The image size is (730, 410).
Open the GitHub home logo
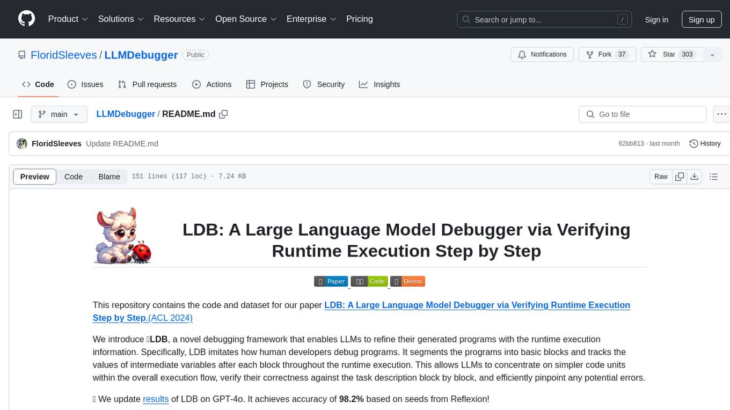point(26,19)
